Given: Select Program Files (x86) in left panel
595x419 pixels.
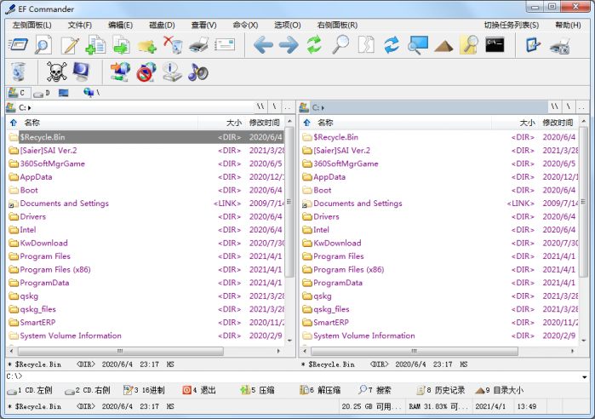Looking at the screenshot, I should 55,269.
